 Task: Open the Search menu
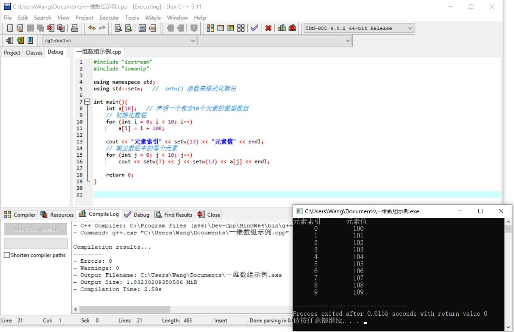click(x=43, y=18)
